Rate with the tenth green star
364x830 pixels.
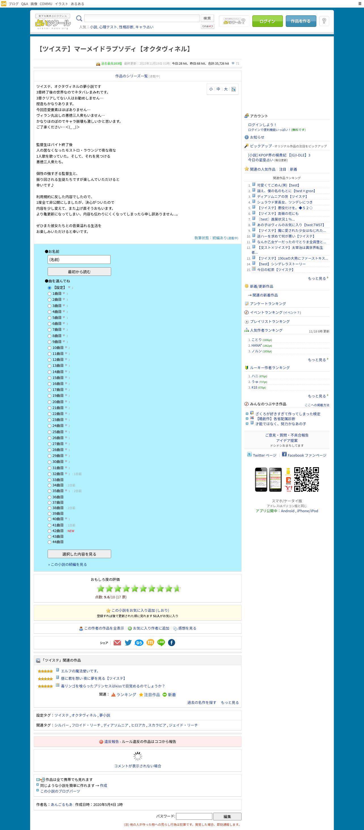pos(177,589)
